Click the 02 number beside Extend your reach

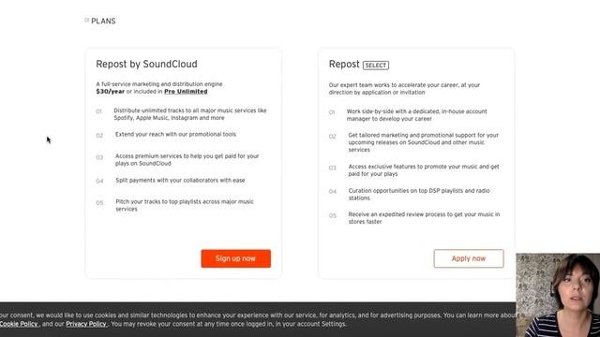(99, 135)
